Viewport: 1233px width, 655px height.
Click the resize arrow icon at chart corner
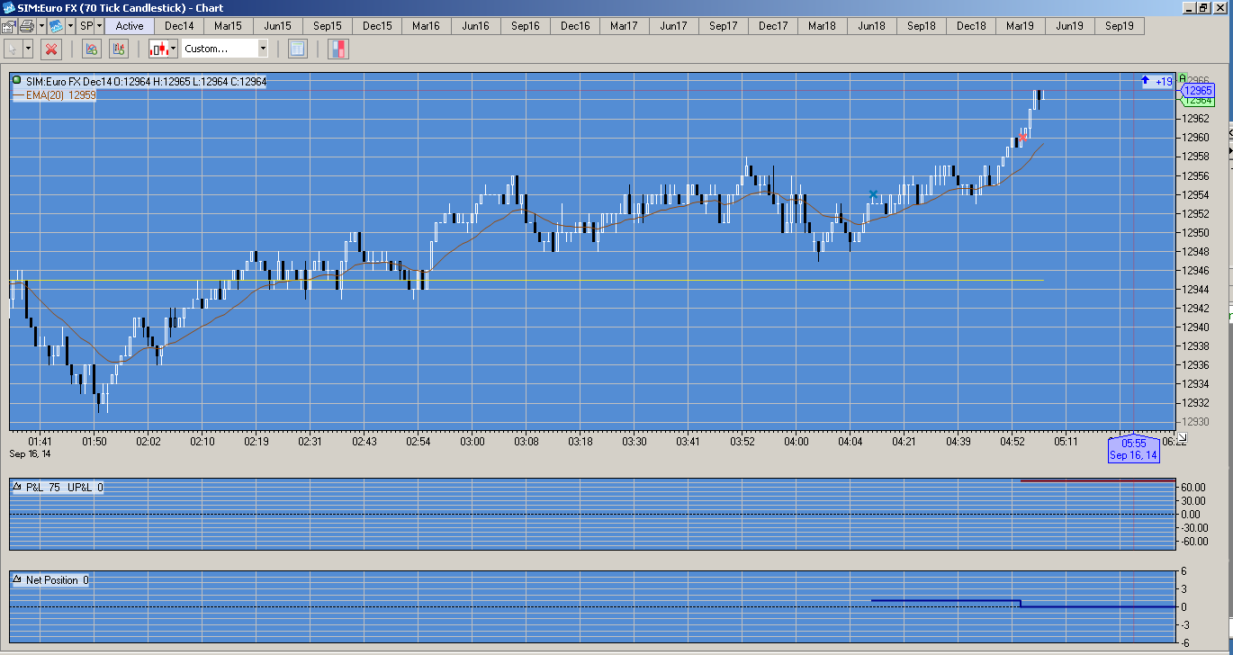[1182, 436]
